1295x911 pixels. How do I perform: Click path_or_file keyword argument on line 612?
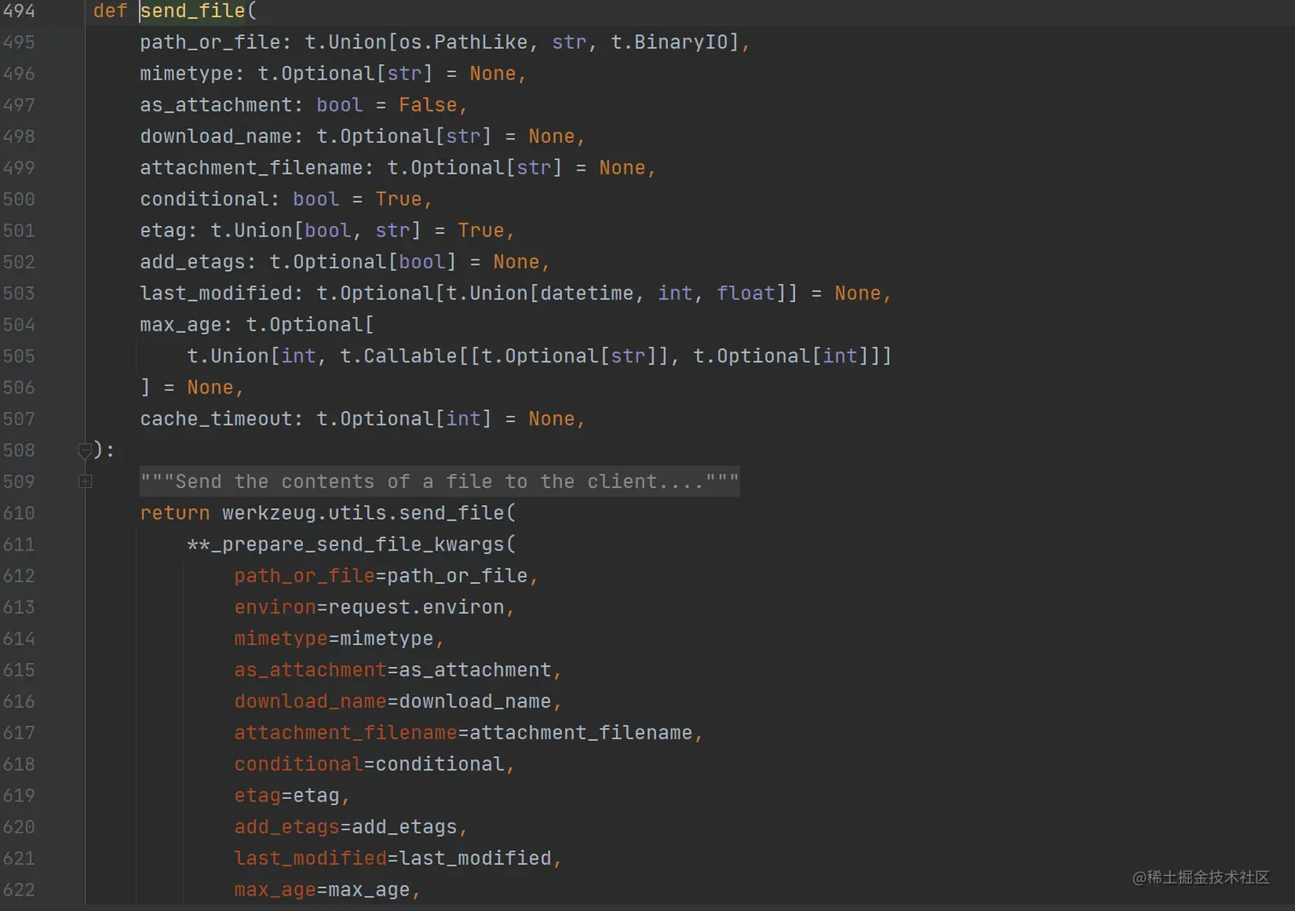tap(305, 576)
